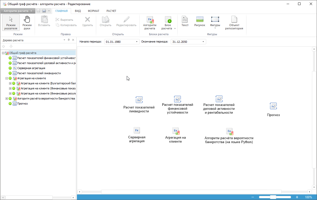Select the Прогноз item in the tree

coord(23,104)
